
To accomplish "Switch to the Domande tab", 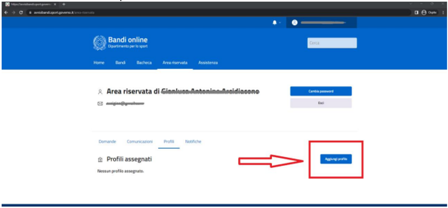I will click(107, 142).
